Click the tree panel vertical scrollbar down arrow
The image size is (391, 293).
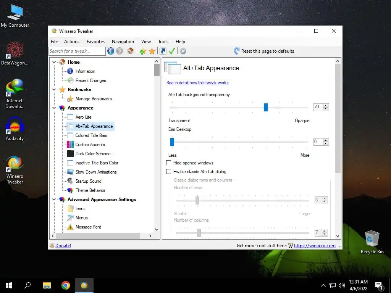(x=157, y=229)
